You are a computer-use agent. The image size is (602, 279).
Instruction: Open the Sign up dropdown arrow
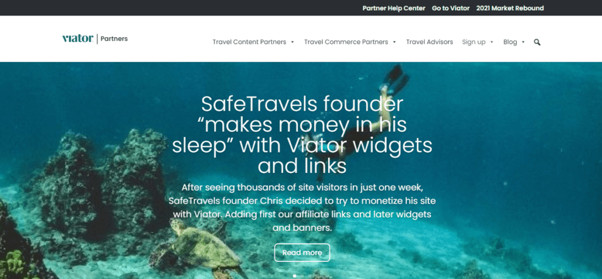pos(492,42)
